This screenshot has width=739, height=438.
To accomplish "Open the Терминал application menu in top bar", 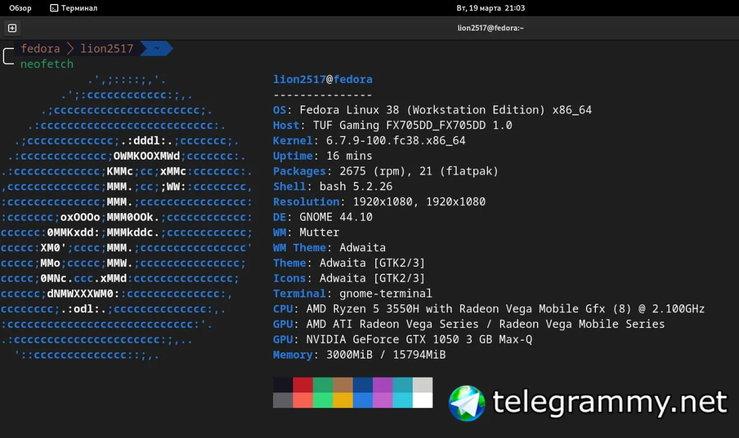I will click(x=73, y=8).
